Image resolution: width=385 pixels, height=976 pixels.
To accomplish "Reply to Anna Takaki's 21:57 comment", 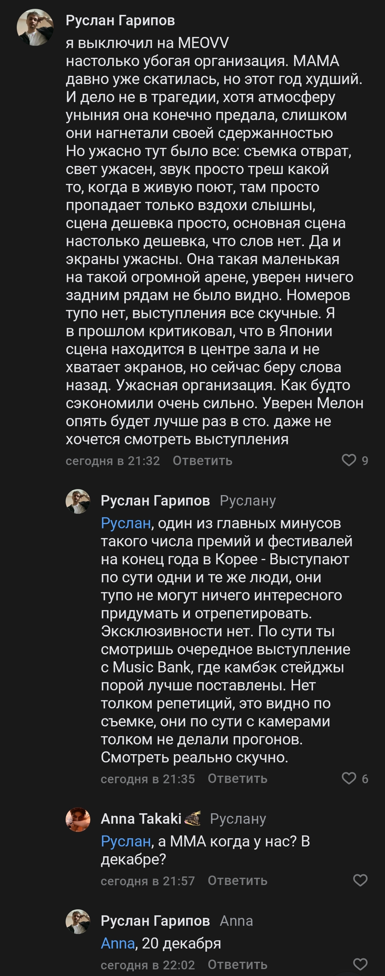I will pyautogui.click(x=237, y=881).
